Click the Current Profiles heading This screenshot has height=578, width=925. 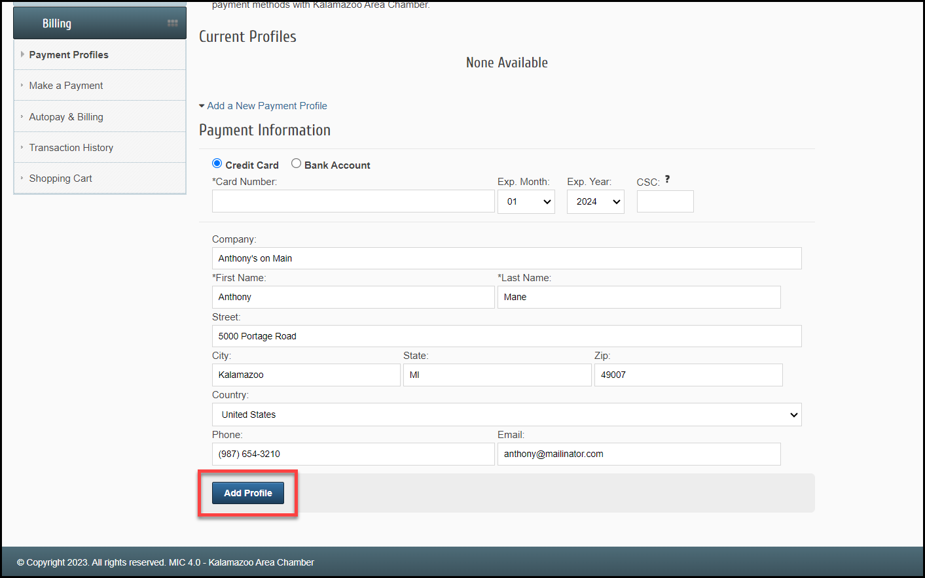[247, 37]
